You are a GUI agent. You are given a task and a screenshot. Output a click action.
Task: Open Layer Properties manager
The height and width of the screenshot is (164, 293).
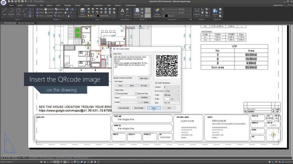pyautogui.click(x=82, y=12)
